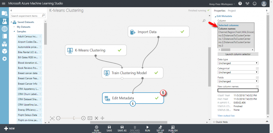Viewport: 273px width, 133px height.
Task: Expand the My Datasets tree node
Action: (14, 27)
